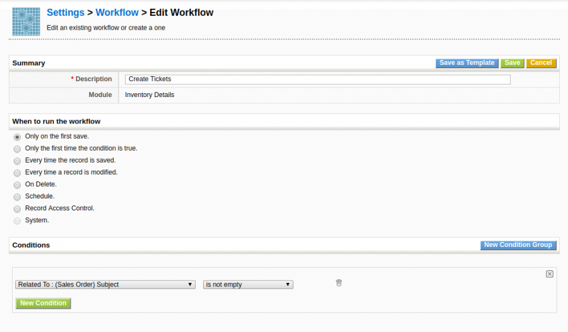Choose the "On Delete" trigger radio button
The width and height of the screenshot is (568, 332).
[x=17, y=185]
